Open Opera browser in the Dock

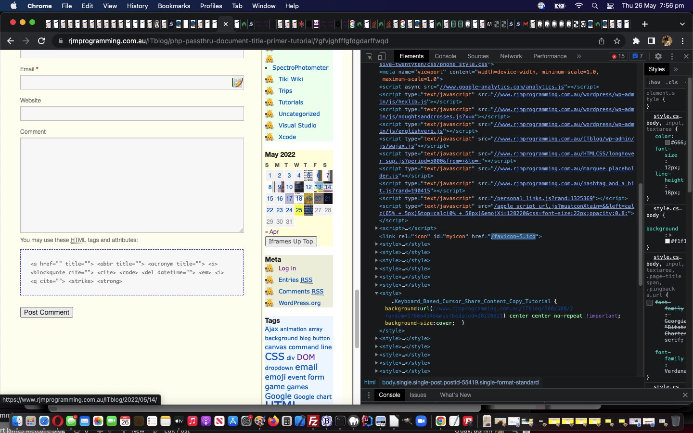tap(58, 421)
